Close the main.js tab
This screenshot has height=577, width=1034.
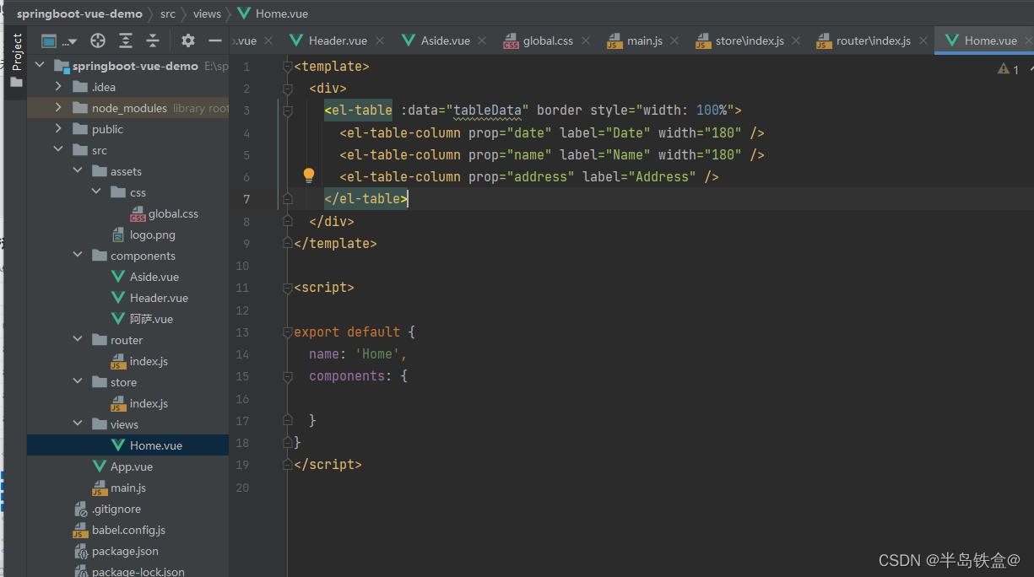pyautogui.click(x=674, y=40)
